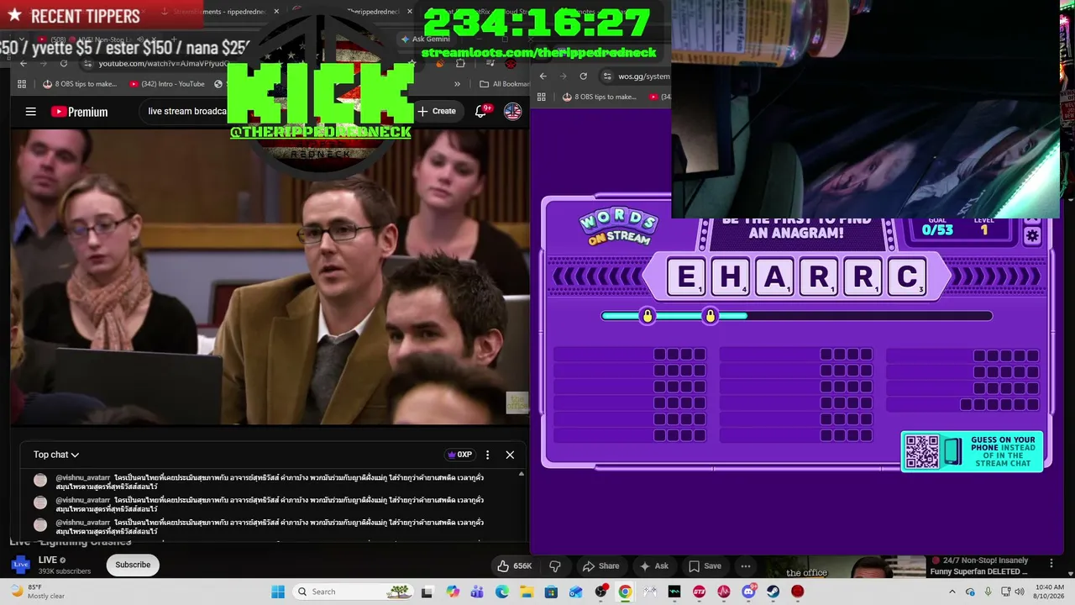1075x605 pixels.
Task: Click the letter C tile
Action: (x=907, y=276)
